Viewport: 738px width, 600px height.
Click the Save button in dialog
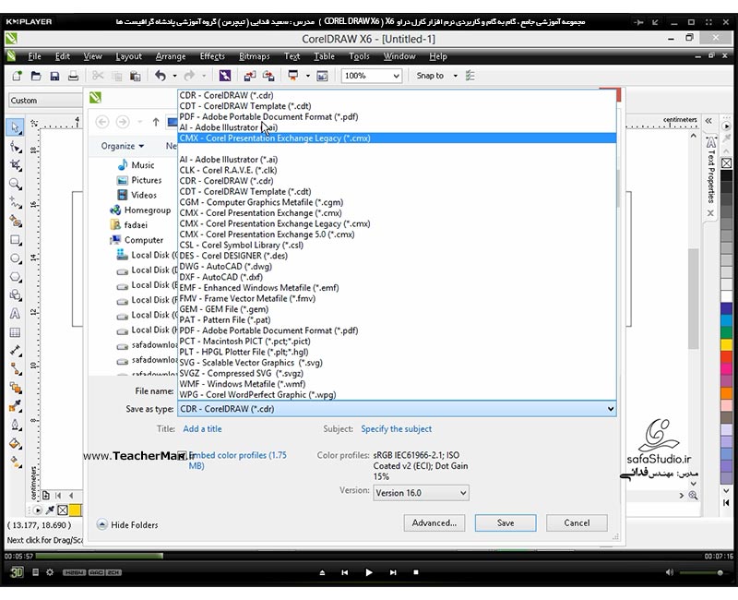pos(506,522)
